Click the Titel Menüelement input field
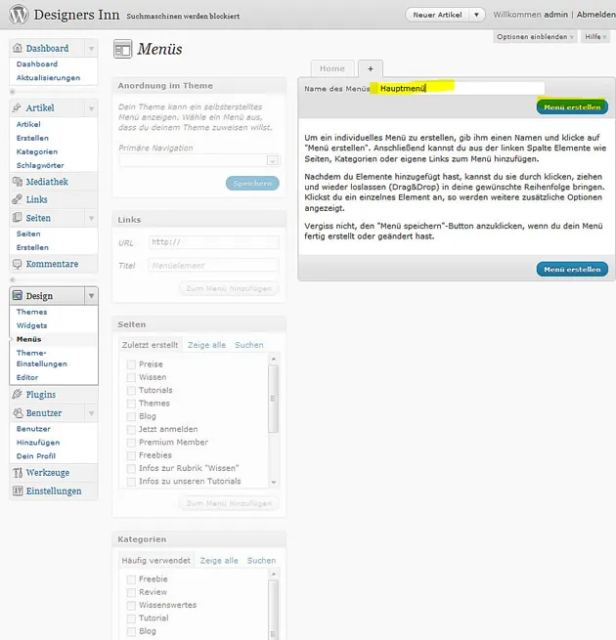This screenshot has width=616, height=640. [x=214, y=266]
